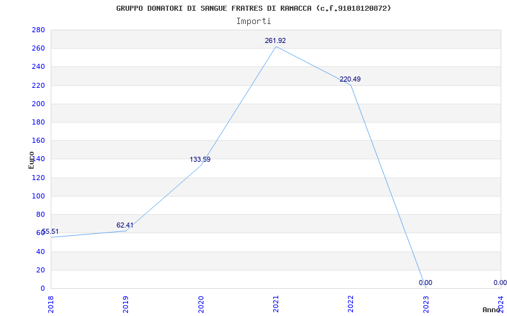Click the 55.51 data point label
Screen dimensions: 507x316
pyautogui.click(x=50, y=231)
